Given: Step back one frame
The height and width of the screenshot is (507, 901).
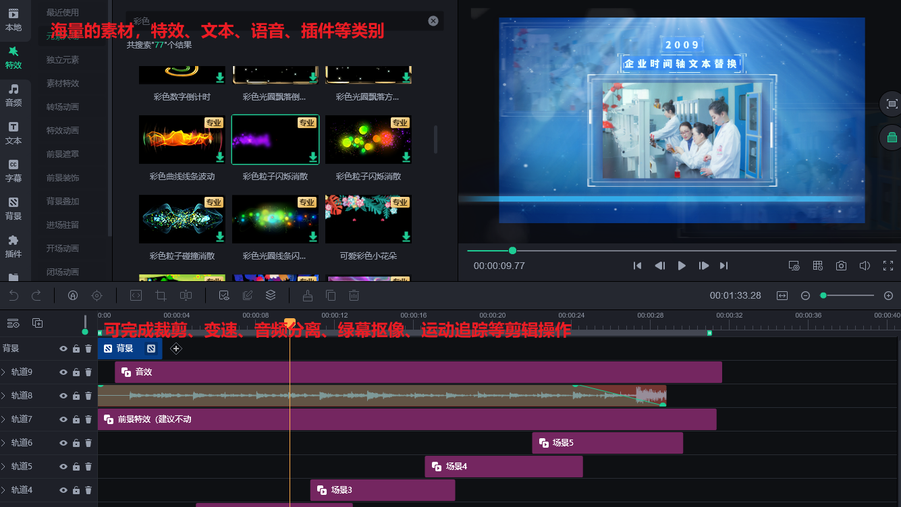Looking at the screenshot, I should coord(660,266).
